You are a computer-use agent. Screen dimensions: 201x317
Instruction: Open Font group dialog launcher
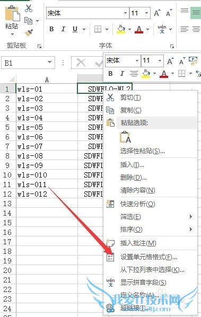pyautogui.click(x=172, y=46)
